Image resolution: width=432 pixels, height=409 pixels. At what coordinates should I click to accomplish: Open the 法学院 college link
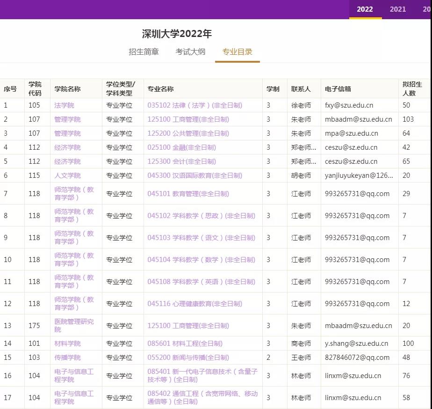tap(64, 105)
